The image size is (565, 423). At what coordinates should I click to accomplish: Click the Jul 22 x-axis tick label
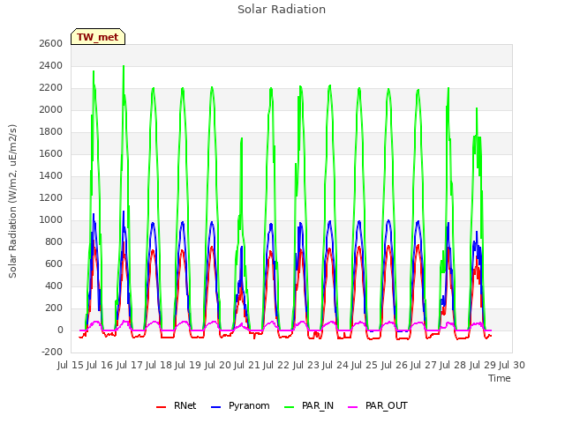click(x=276, y=365)
